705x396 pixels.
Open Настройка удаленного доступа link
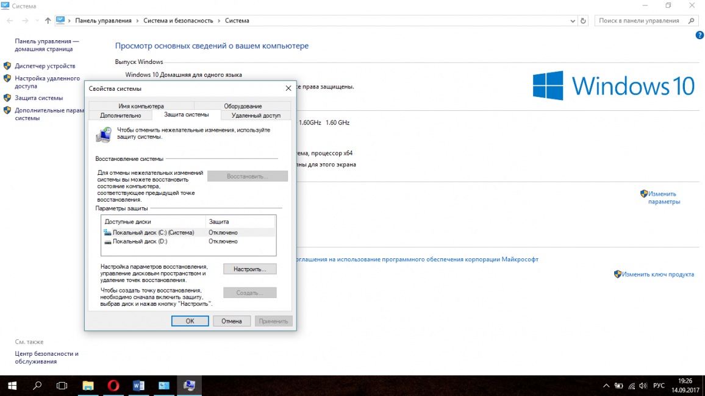(47, 82)
